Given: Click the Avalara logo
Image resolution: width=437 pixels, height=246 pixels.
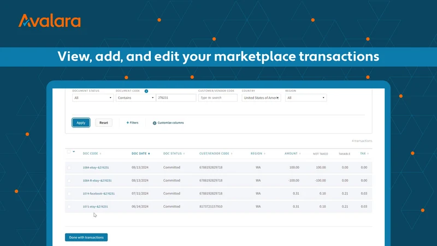Looking at the screenshot, I should pos(50,21).
